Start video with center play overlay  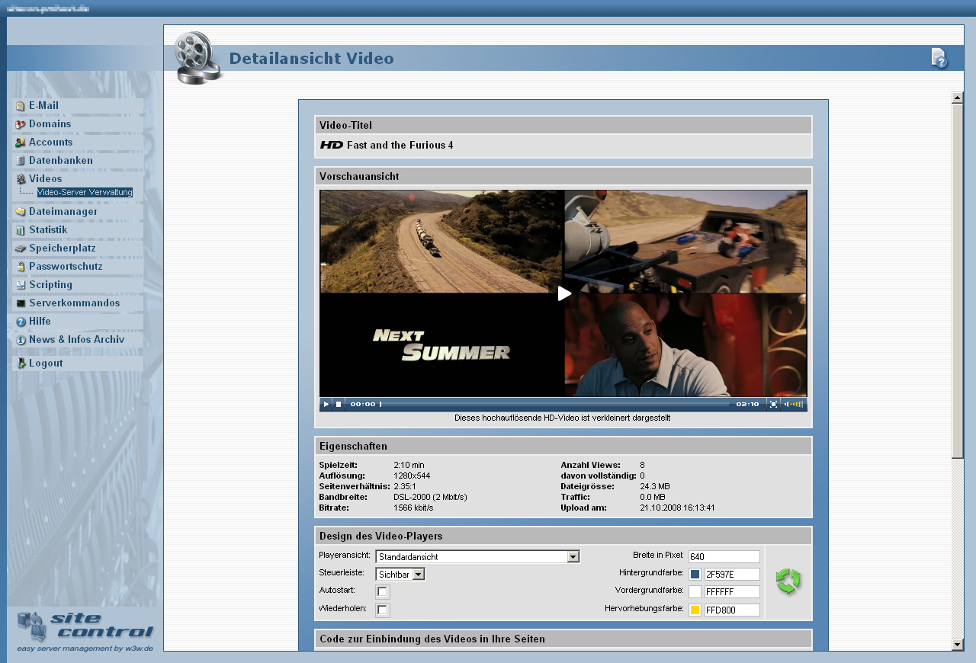[x=564, y=293]
